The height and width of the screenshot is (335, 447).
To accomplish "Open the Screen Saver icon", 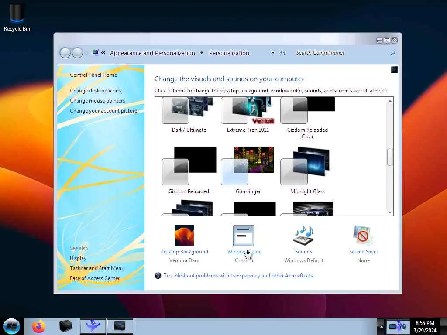I will pos(363,236).
